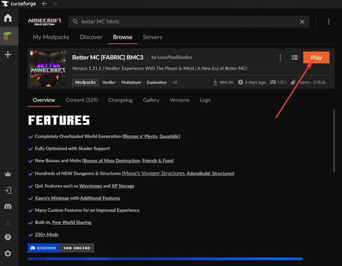Select the Overview tab
Screen dimensions: 342x266
pyautogui.click(x=44, y=100)
